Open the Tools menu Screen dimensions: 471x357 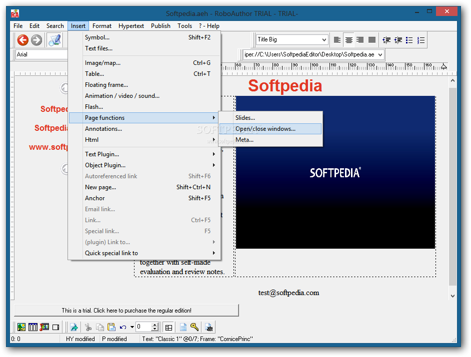[x=184, y=26]
